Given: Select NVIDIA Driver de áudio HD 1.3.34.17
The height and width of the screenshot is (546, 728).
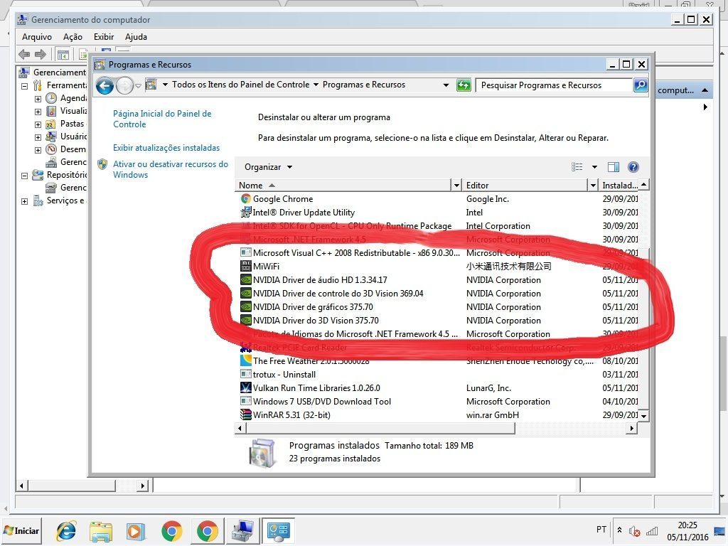Looking at the screenshot, I should click(320, 280).
